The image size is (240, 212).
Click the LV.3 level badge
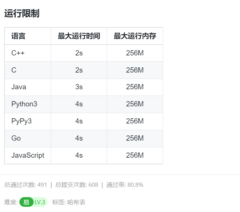pyautogui.click(x=40, y=202)
